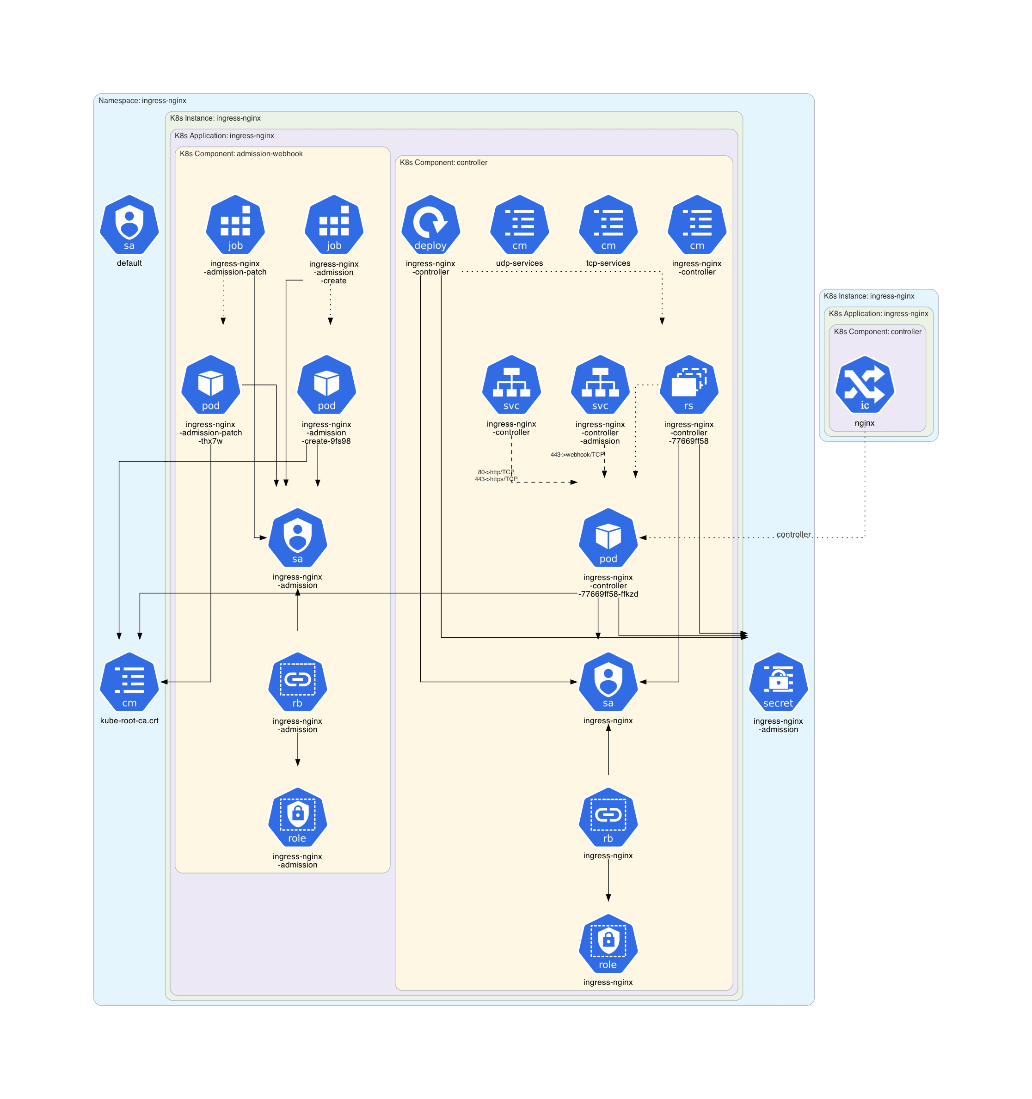
Task: Click the 'K8s Component: admission-webhook' label
Action: click(x=241, y=154)
